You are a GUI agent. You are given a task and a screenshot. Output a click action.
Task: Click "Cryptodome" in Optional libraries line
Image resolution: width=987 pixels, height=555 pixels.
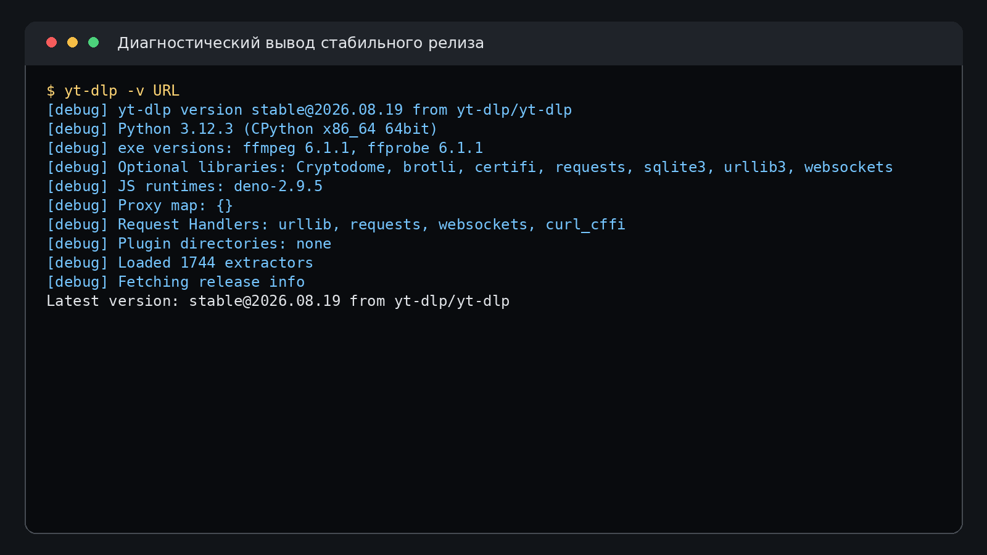341,167
